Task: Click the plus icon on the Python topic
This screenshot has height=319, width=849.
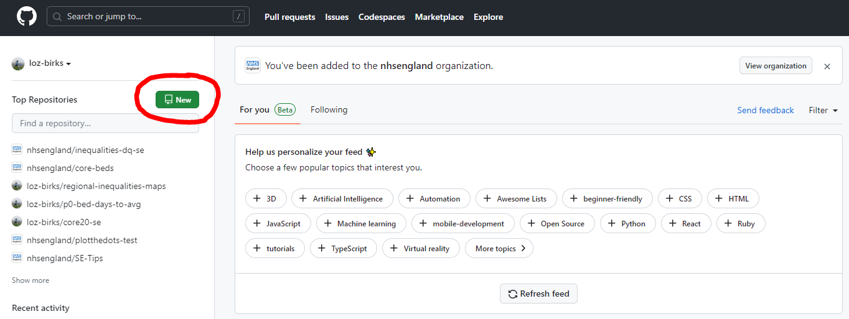Action: pos(612,224)
